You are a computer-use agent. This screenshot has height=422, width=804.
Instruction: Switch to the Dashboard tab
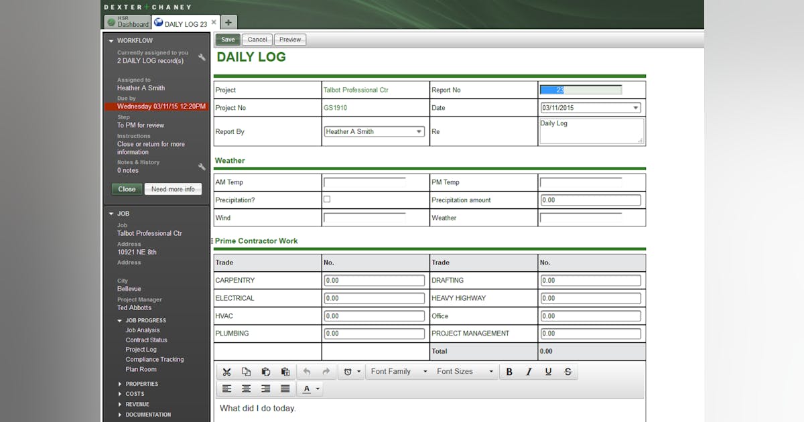[x=127, y=22]
